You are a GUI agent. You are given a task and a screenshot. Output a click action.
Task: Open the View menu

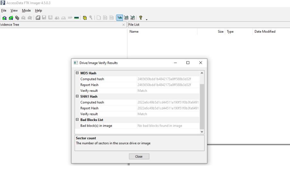pyautogui.click(x=14, y=11)
